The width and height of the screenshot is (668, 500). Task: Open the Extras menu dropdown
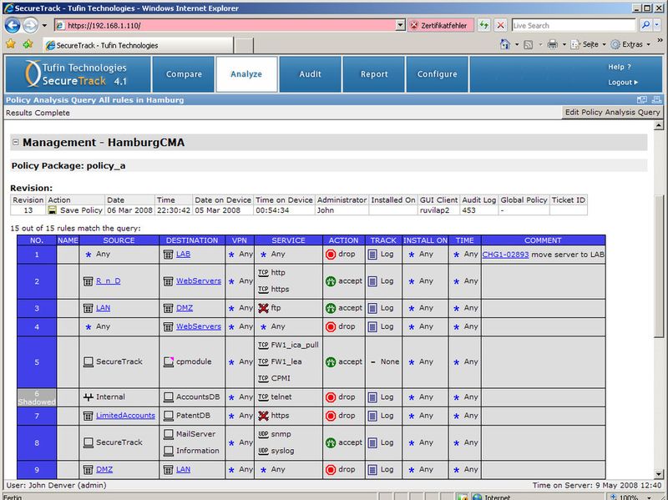click(x=649, y=44)
